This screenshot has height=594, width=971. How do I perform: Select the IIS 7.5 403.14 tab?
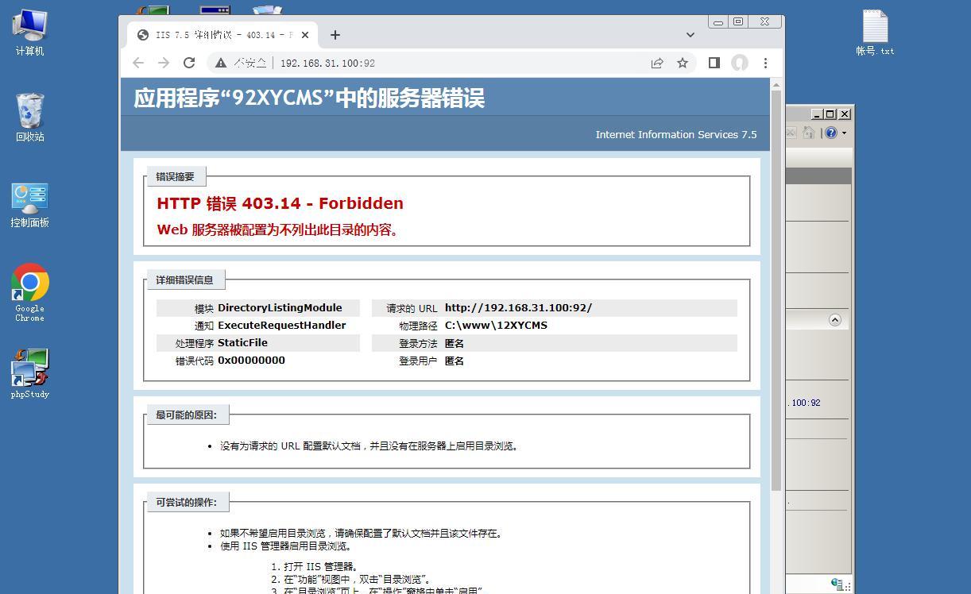coord(223,35)
